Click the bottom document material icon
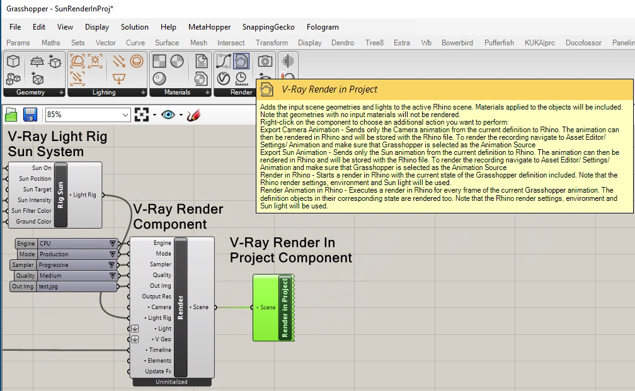Image resolution: width=635 pixels, height=391 pixels. pos(201,79)
